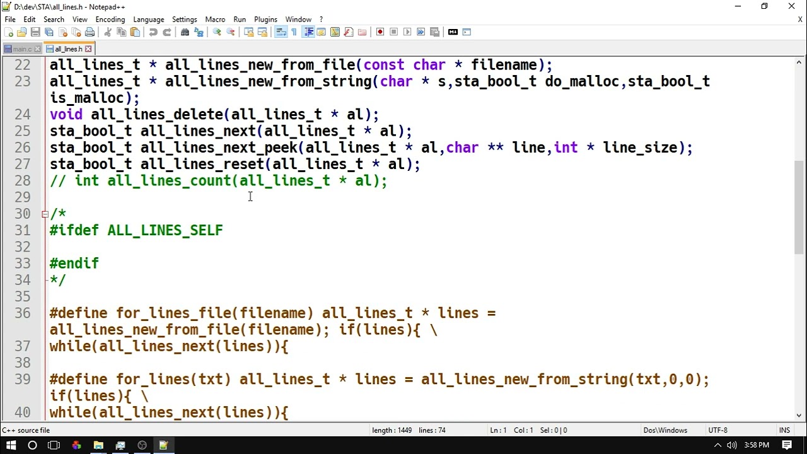Viewport: 807px width, 454px height.
Task: Click the Zoom In toolbar icon
Action: point(217,32)
